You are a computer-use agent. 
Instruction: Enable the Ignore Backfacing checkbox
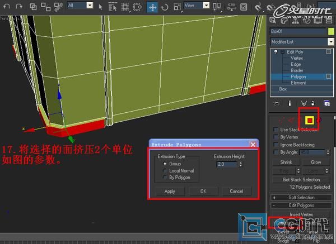coord(276,145)
